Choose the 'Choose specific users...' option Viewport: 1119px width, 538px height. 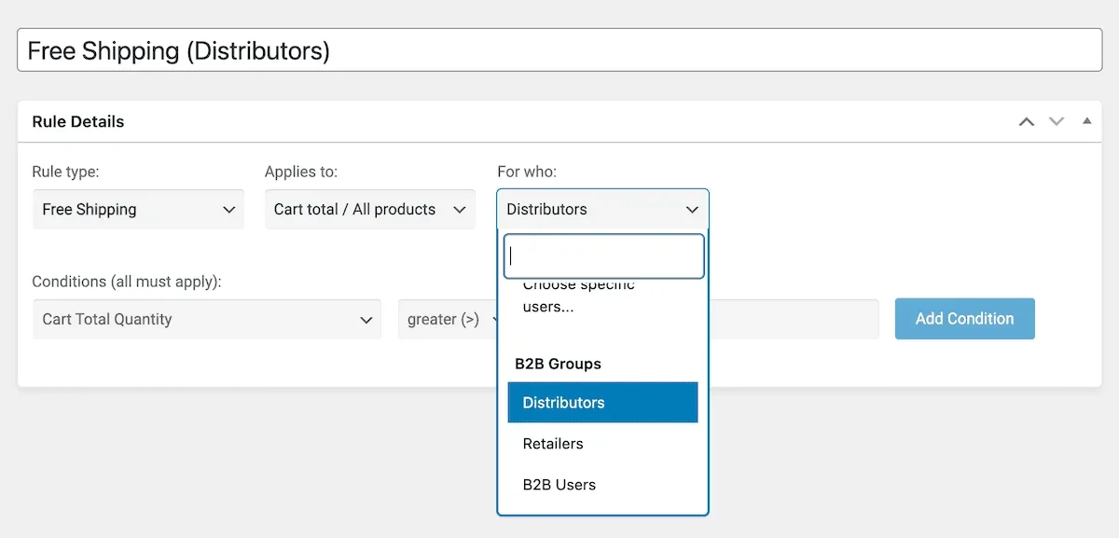click(x=576, y=295)
